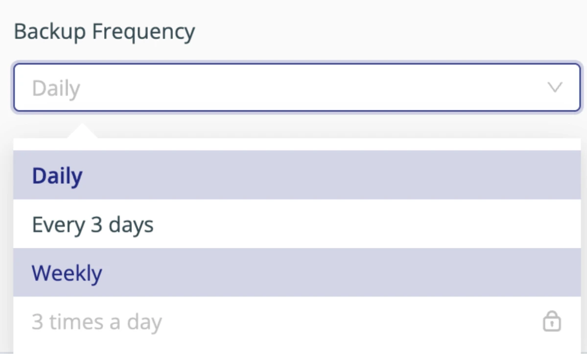This screenshot has height=354, width=587.
Task: Click the word Frequency in the field label
Action: (x=143, y=32)
